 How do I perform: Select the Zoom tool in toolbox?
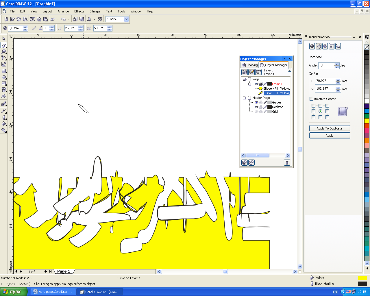(x=4, y=51)
